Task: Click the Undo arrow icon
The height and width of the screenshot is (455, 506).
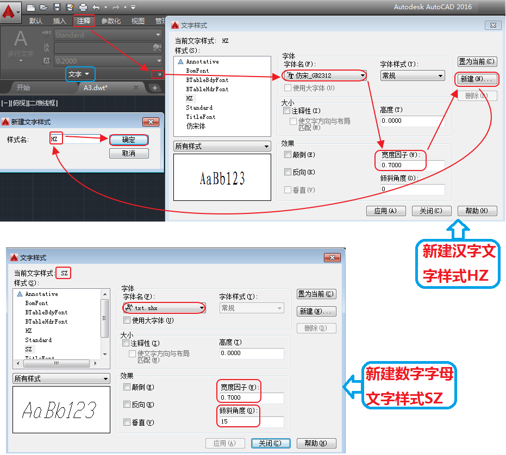Action: (97, 7)
